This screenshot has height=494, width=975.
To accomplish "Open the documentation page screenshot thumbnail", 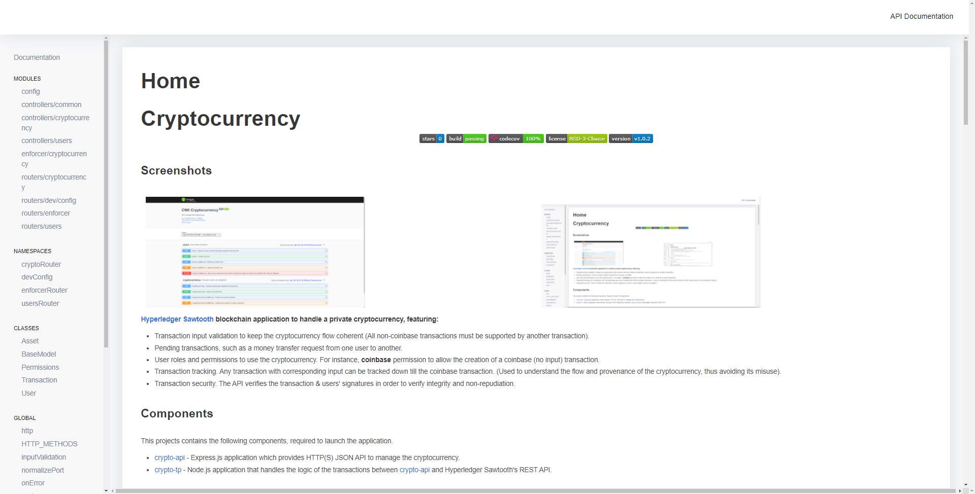I will (651, 252).
